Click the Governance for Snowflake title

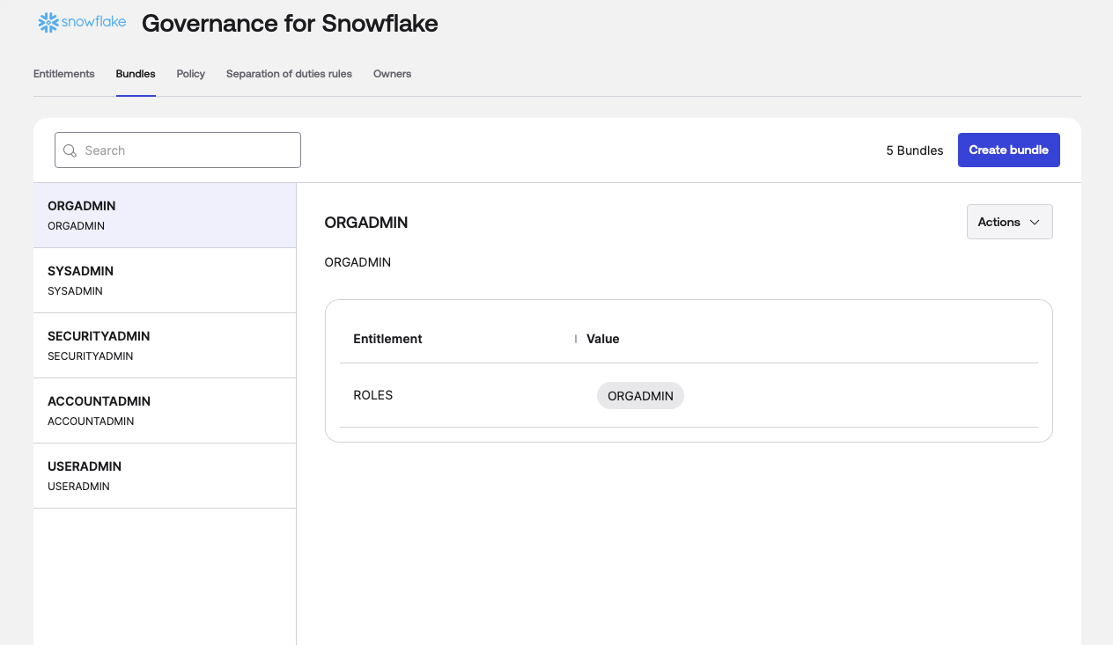click(290, 23)
